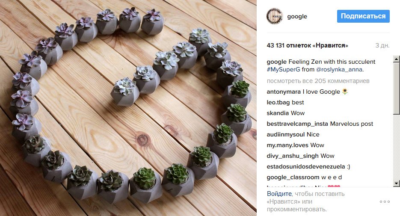Open the three-dots more options menu
The image size is (400, 216).
[385, 201]
